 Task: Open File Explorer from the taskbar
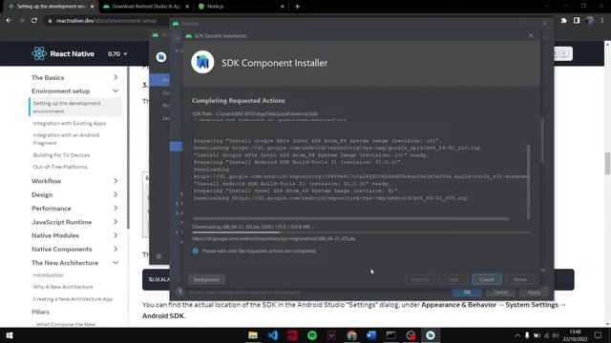252,335
